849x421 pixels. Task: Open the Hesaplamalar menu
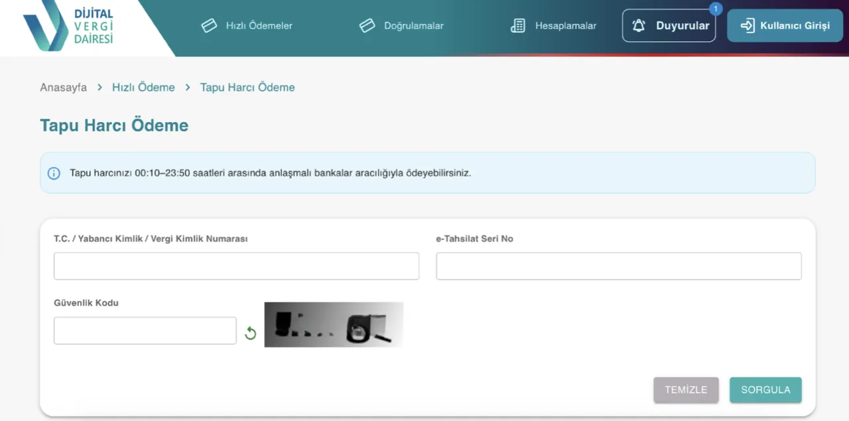(x=565, y=26)
